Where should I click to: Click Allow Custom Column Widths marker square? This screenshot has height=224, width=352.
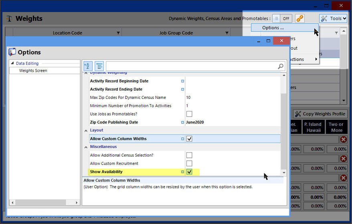(182, 139)
